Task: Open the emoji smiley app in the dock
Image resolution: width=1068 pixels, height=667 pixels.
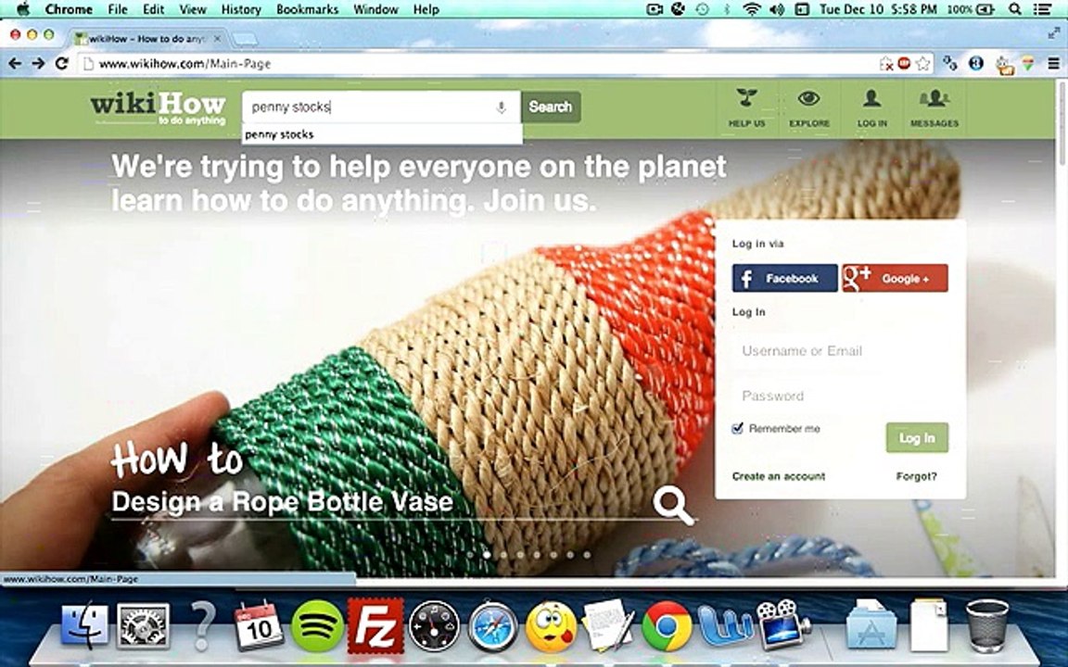Action: (x=551, y=625)
